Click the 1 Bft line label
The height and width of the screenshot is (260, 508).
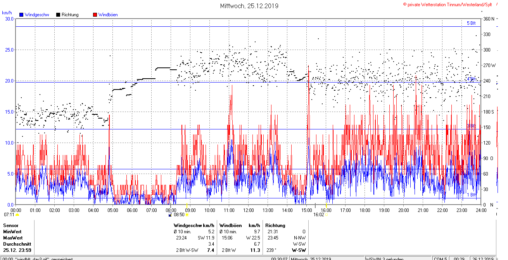click(471, 195)
